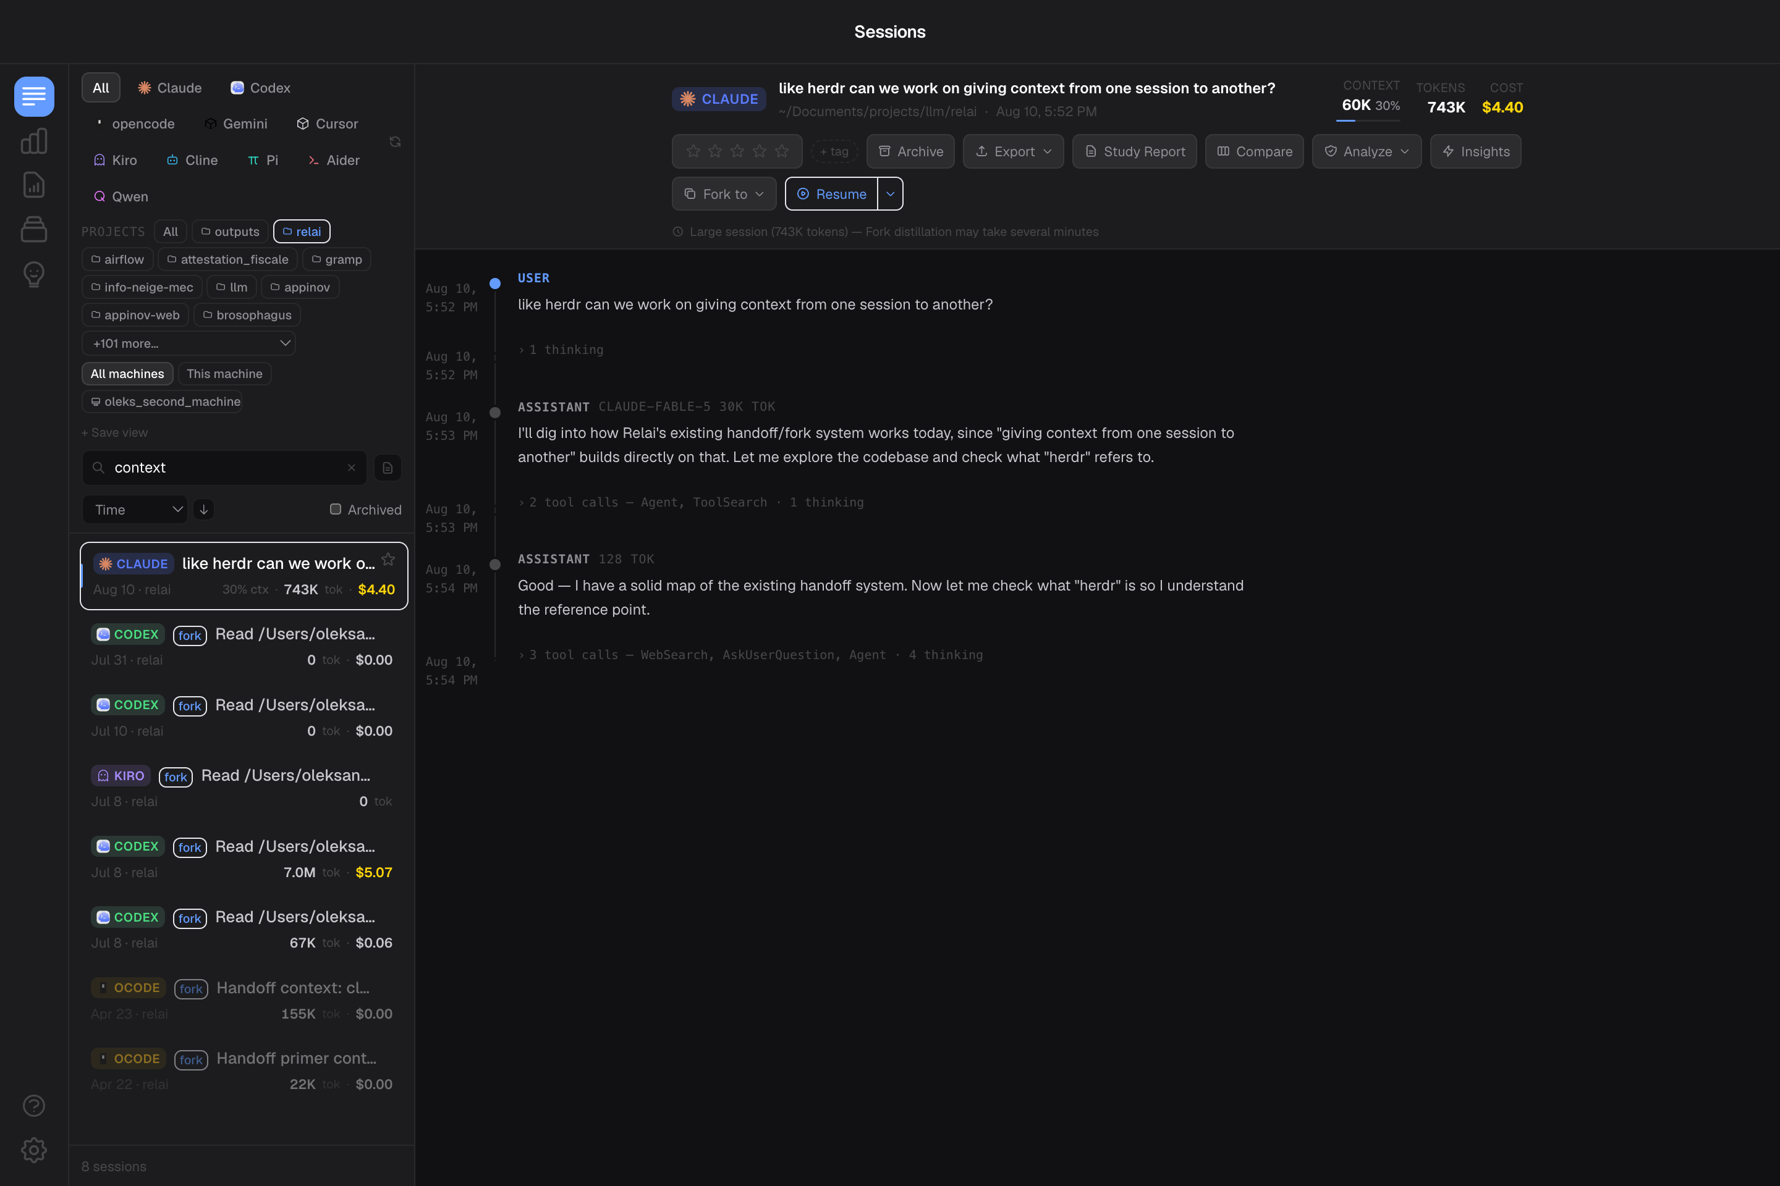The image size is (1780, 1186).
Task: Open the bar chart analytics sidebar icon
Action: (x=34, y=141)
